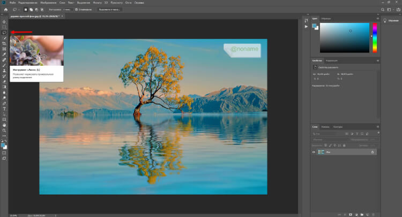This screenshot has width=402, height=217.
Task: Select the Path Selection tool
Action: (x=4, y=114)
